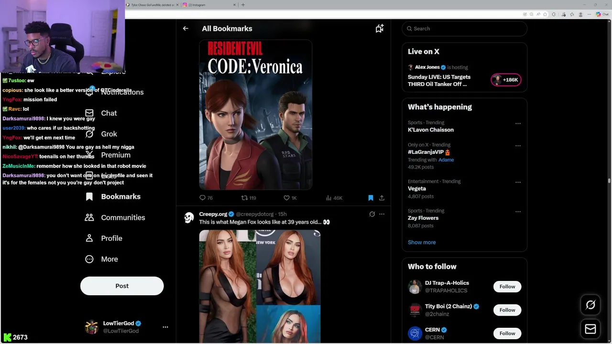Open LowTierGod account options menu

(165, 327)
